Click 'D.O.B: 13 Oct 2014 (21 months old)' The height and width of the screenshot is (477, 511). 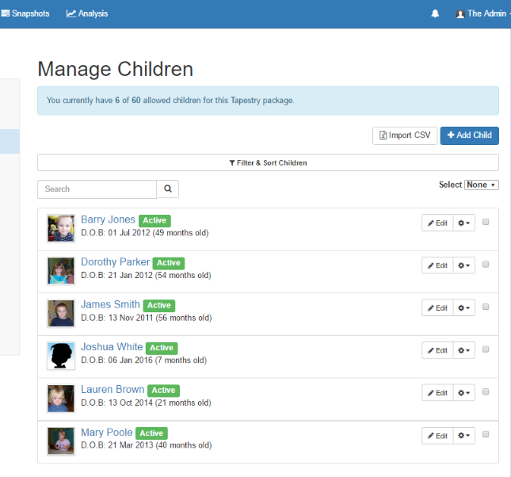click(x=146, y=403)
